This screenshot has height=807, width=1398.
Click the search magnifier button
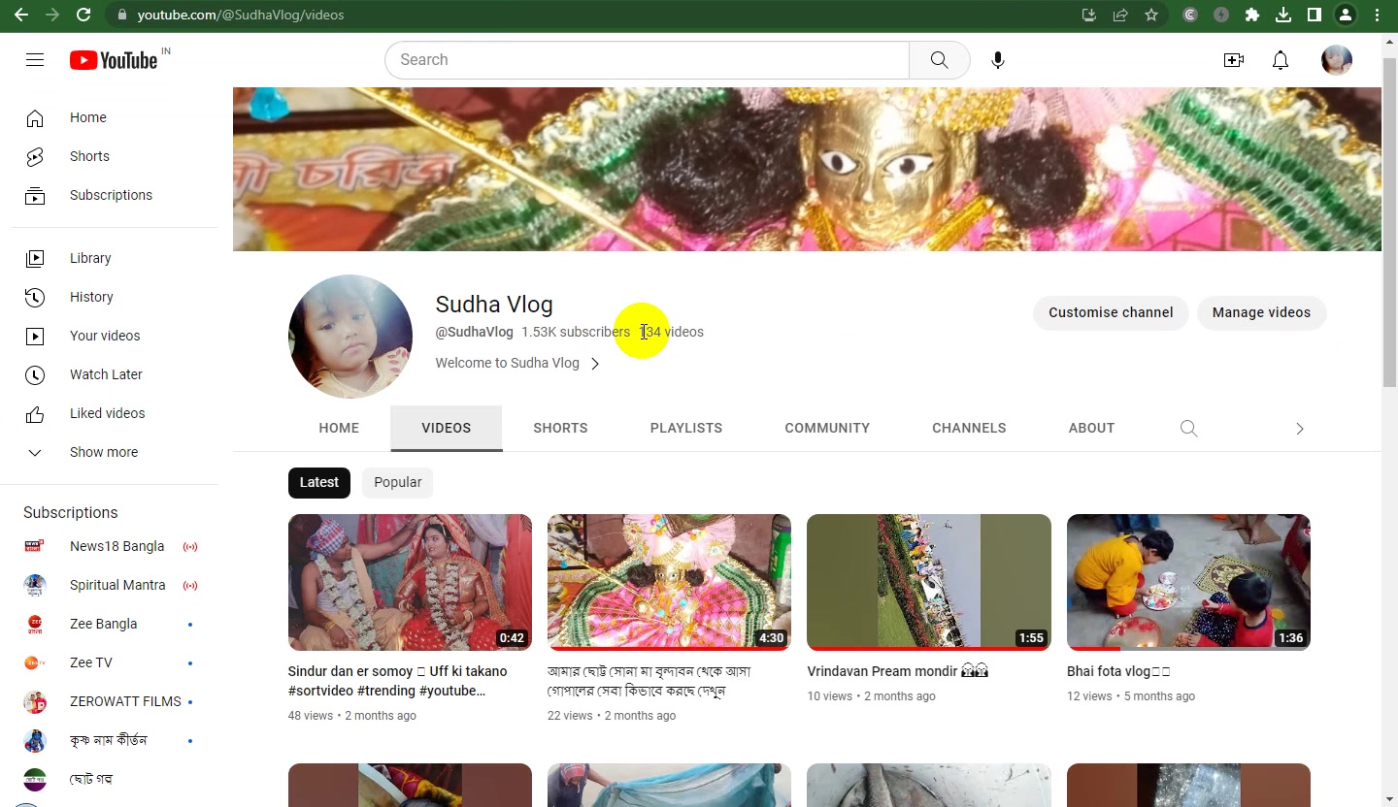click(x=939, y=60)
